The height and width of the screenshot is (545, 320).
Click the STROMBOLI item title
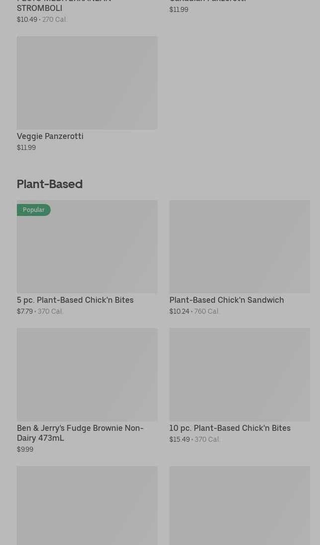coord(40,7)
